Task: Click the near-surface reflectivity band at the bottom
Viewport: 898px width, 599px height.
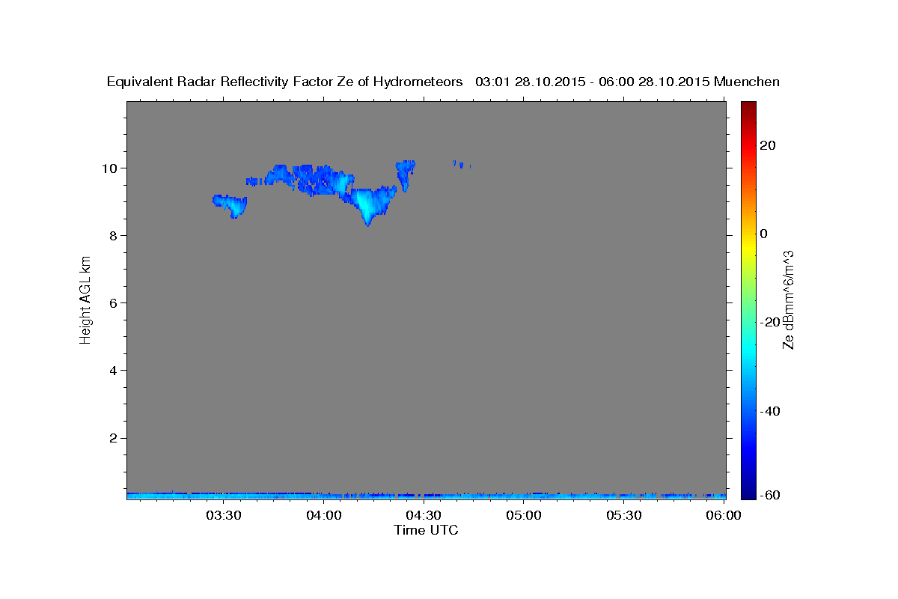Action: tap(426, 495)
